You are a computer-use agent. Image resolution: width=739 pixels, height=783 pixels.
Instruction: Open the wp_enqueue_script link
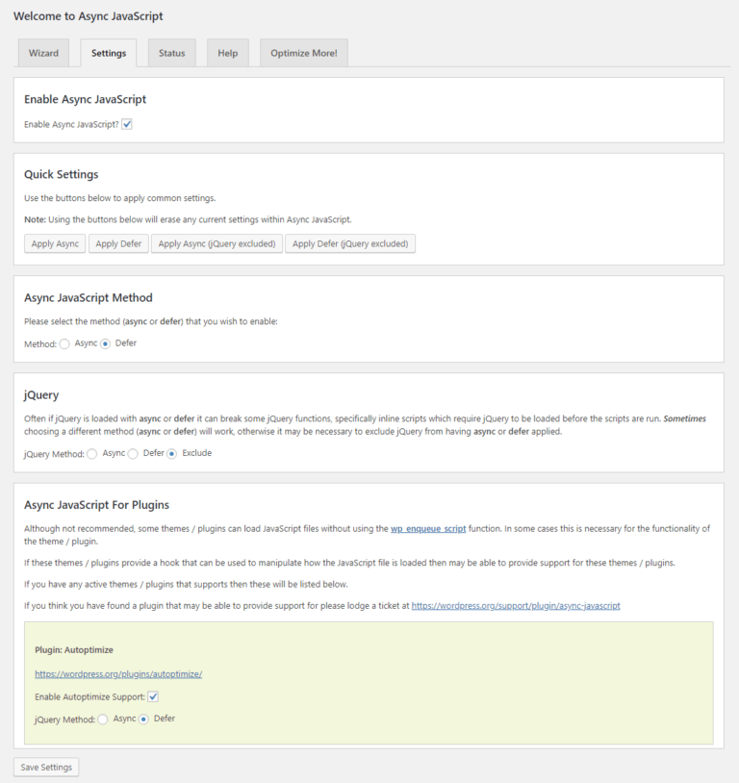[428, 528]
